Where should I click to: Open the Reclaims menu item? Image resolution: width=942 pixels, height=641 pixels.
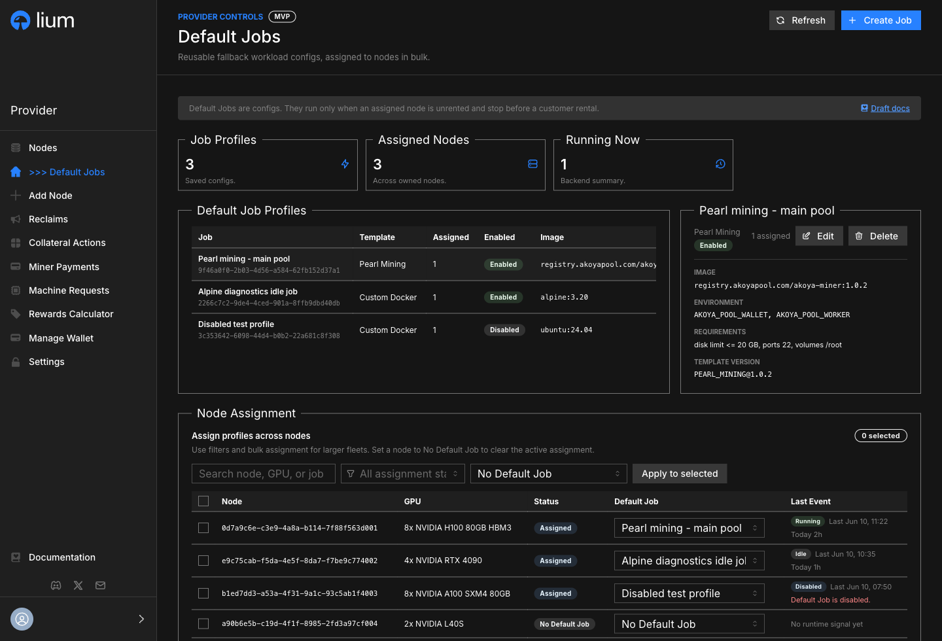48,219
